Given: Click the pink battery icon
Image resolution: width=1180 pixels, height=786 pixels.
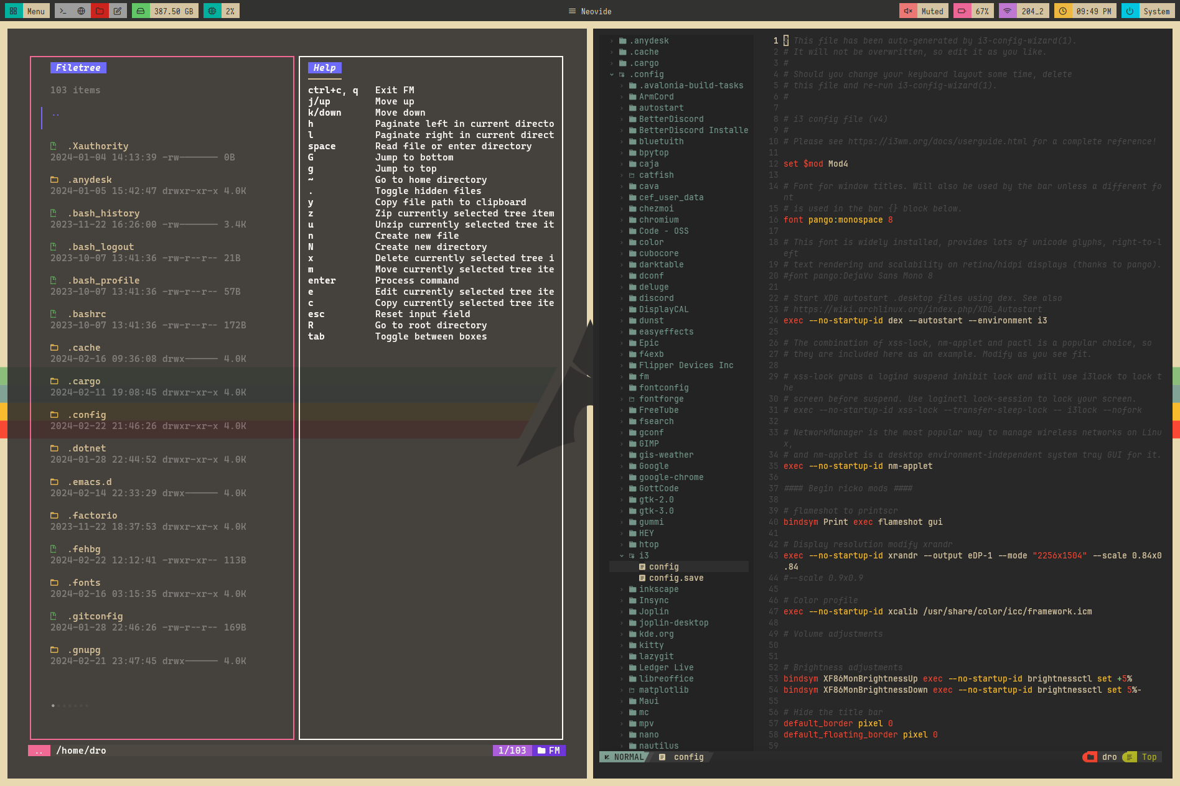Looking at the screenshot, I should tap(962, 11).
